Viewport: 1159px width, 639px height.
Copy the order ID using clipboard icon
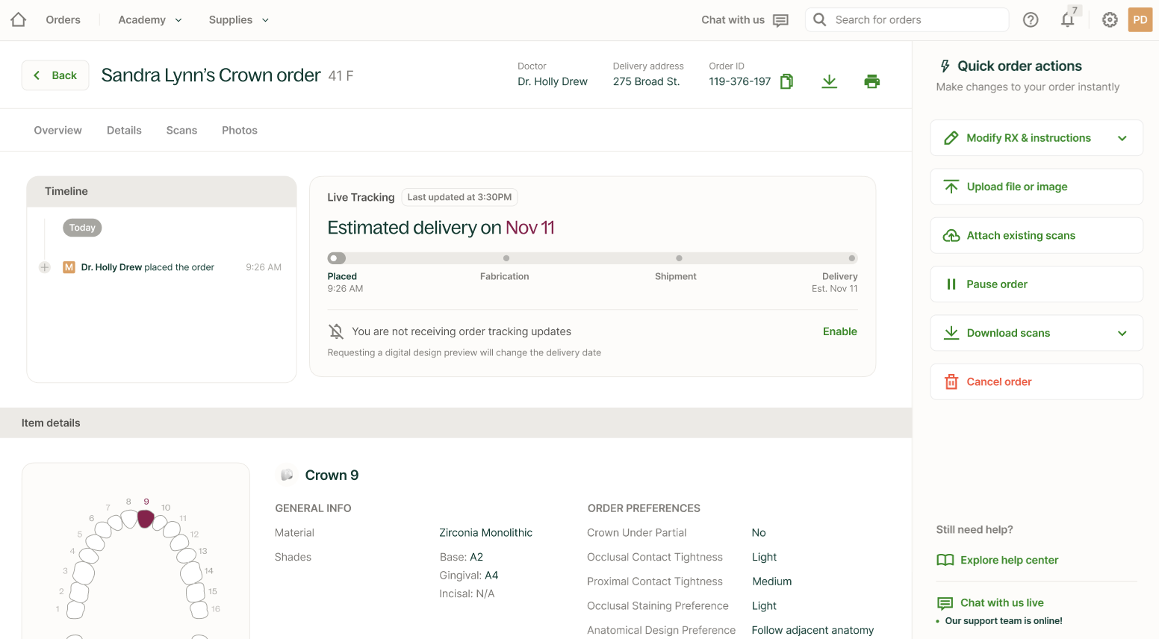pyautogui.click(x=786, y=81)
